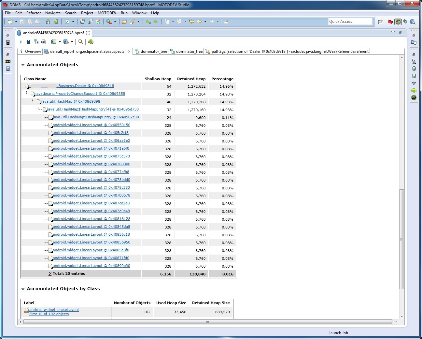Click the magnifier Find Object icon
This screenshot has height=339, width=422.
(x=80, y=42)
